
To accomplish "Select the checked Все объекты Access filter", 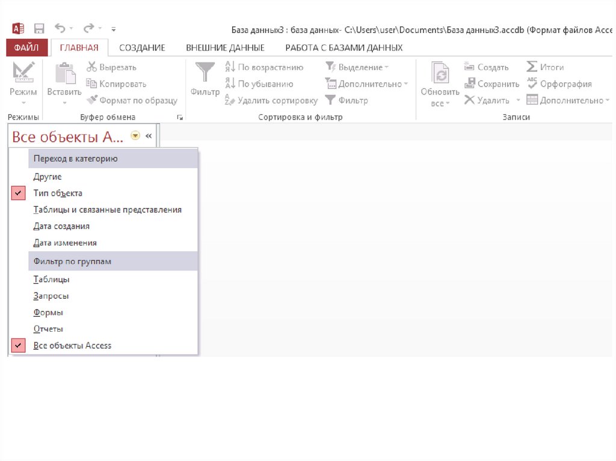I will click(72, 346).
